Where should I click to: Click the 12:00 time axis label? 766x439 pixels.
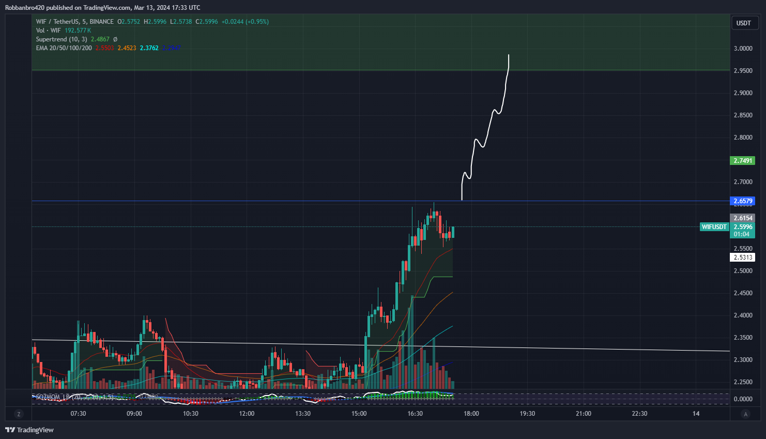click(x=247, y=414)
